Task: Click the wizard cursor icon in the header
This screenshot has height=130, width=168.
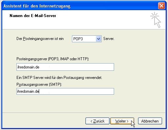Action: tap(156, 20)
